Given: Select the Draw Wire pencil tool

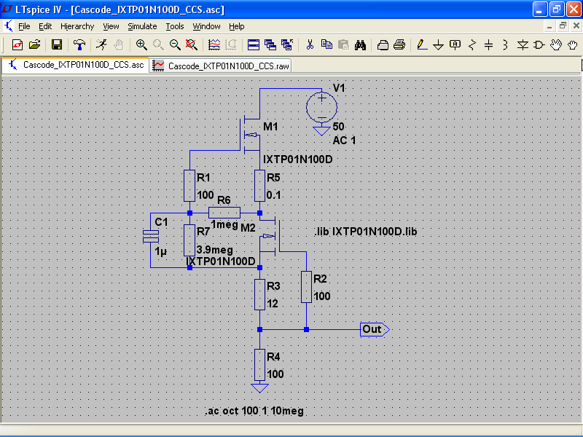Looking at the screenshot, I should (x=422, y=45).
